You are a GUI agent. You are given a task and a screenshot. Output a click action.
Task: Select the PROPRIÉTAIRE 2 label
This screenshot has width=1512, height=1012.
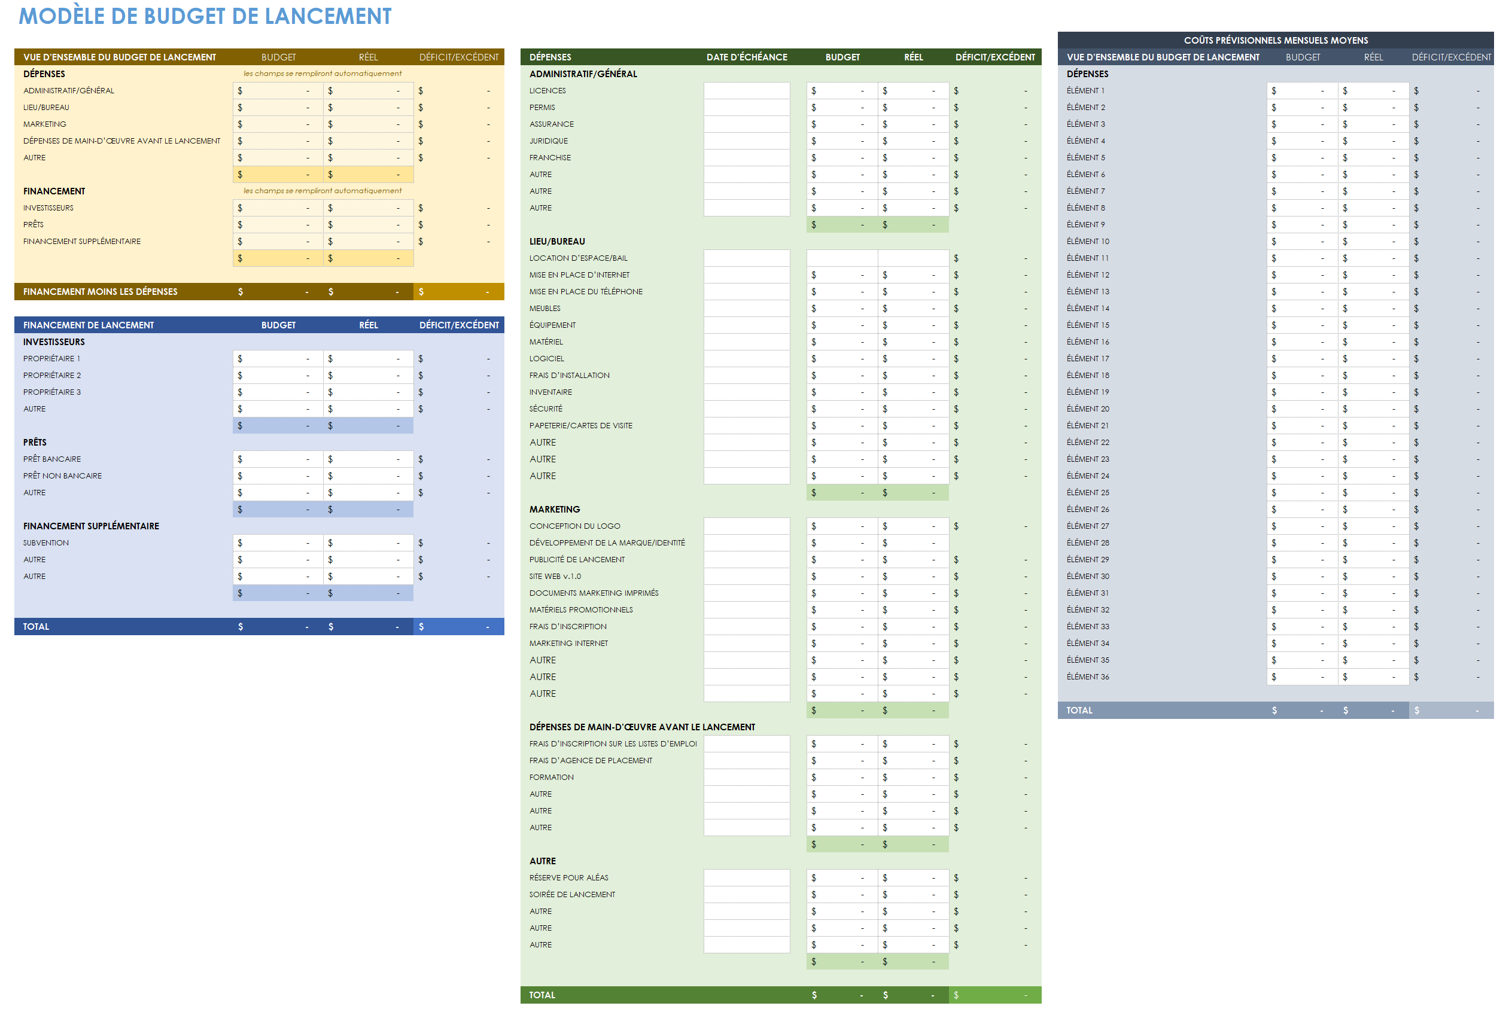click(52, 376)
